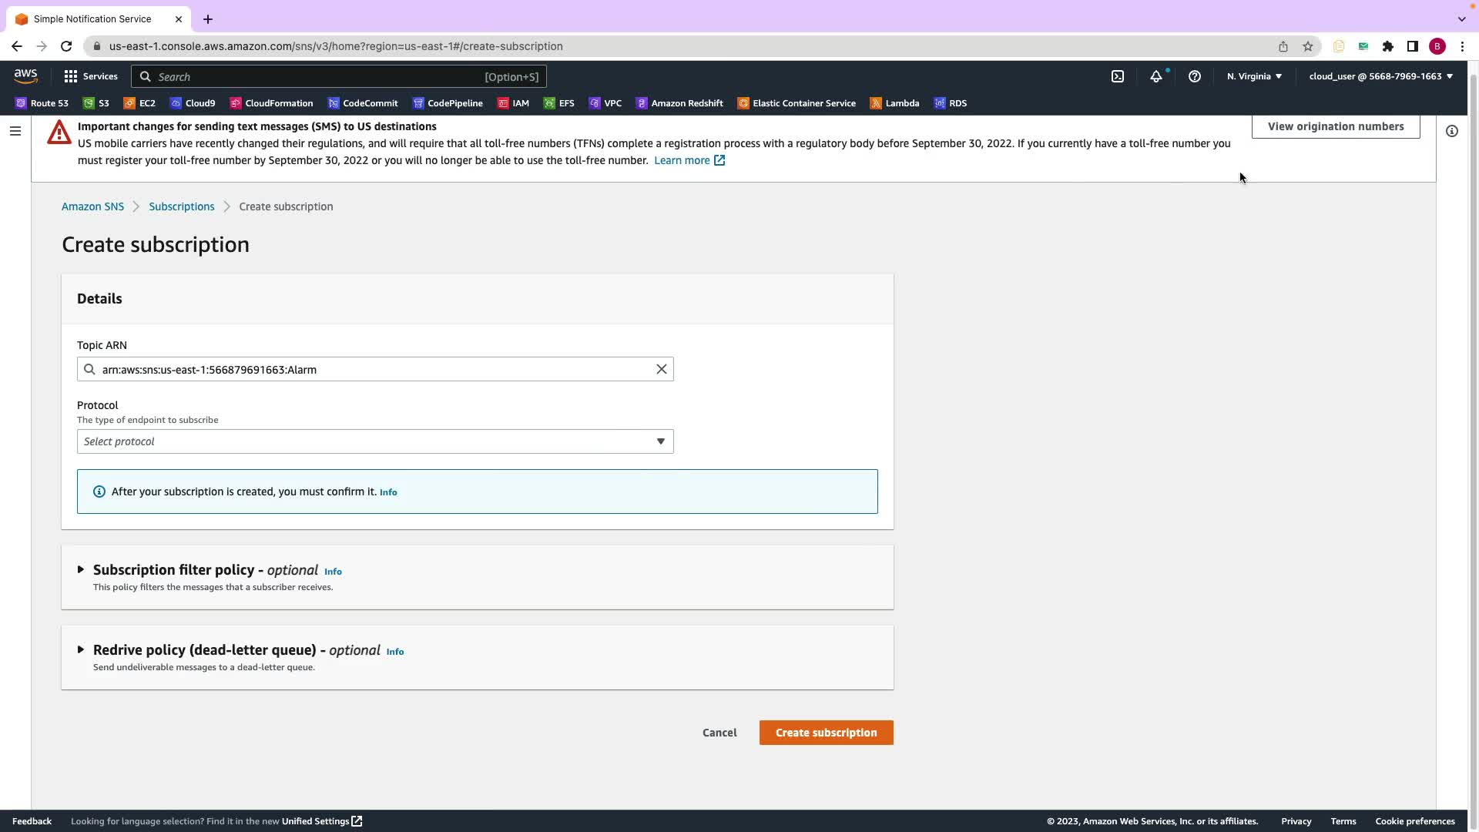The image size is (1479, 832).
Task: Open the notifications bell icon
Action: pos(1155,76)
